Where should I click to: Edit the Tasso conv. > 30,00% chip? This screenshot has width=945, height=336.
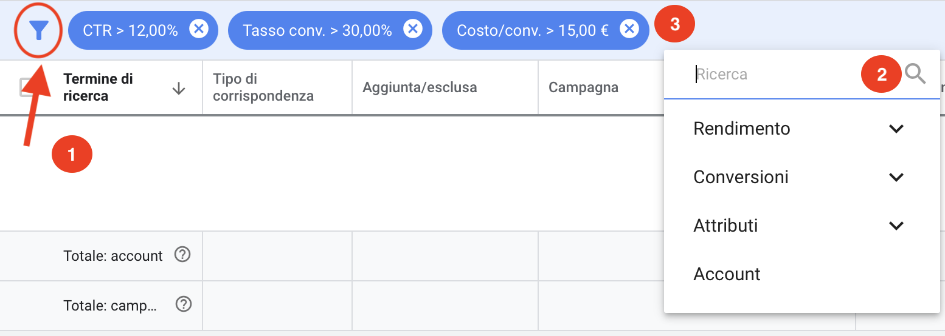317,30
